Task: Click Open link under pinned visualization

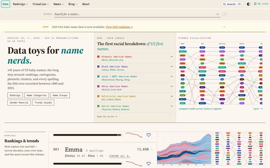Action: (x=258, y=109)
